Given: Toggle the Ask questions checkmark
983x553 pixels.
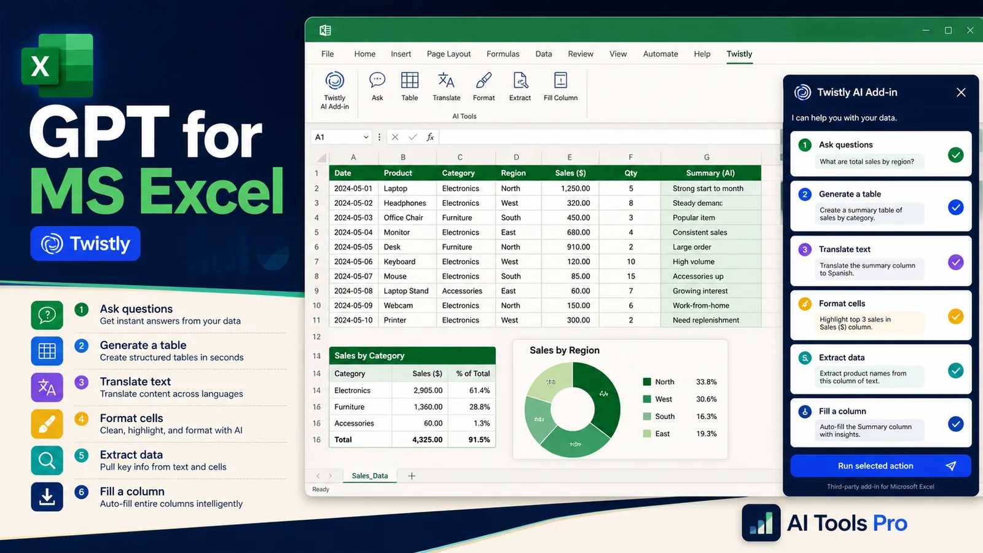Looking at the screenshot, I should 955,155.
